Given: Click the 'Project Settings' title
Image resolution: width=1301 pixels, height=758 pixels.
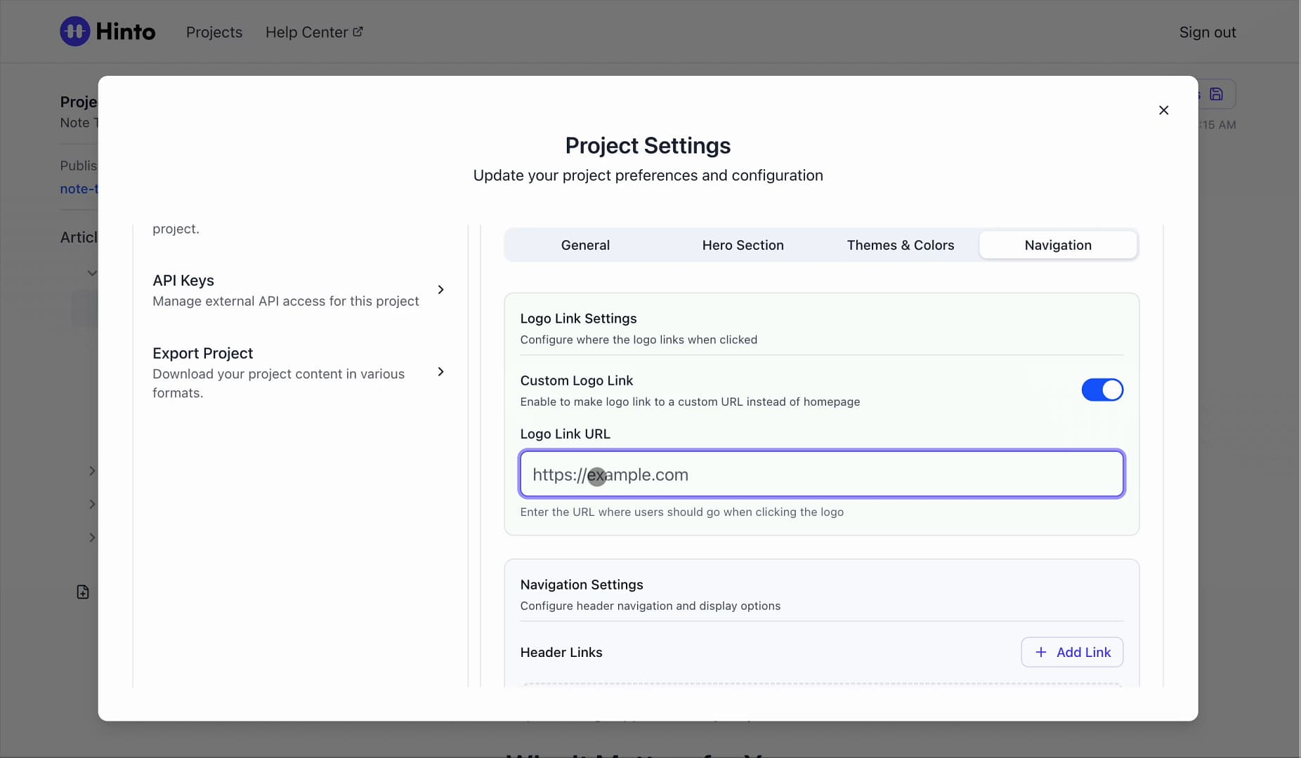Looking at the screenshot, I should pyautogui.click(x=648, y=145).
